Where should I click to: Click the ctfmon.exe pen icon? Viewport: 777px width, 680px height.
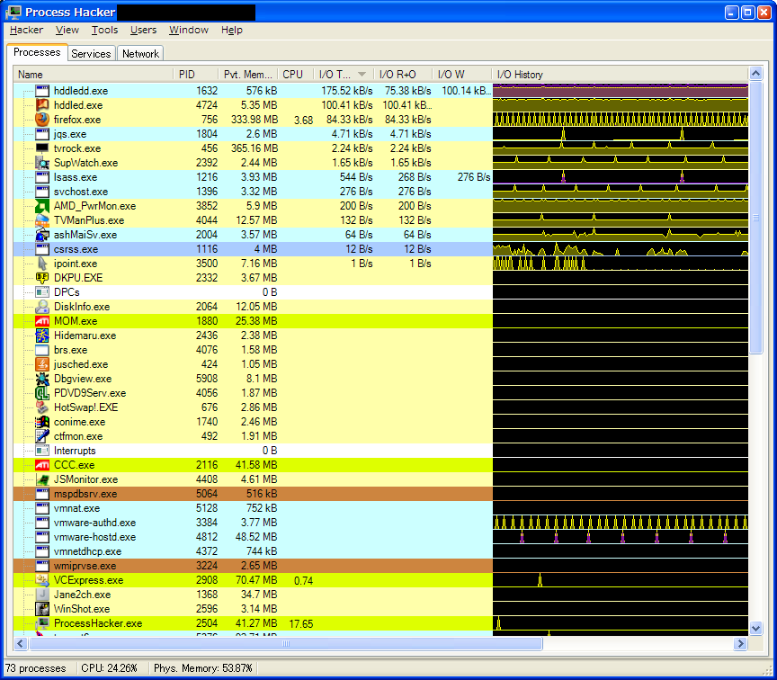(42, 436)
